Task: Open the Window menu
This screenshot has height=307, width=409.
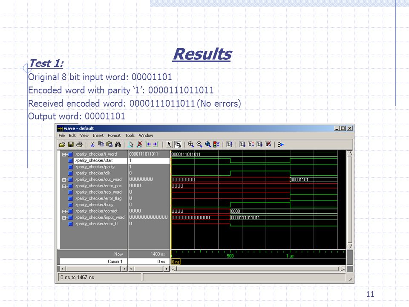Action: click(146, 136)
